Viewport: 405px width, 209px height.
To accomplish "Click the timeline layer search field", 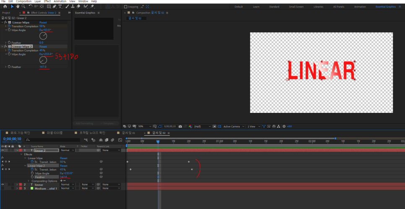I will 53,140.
